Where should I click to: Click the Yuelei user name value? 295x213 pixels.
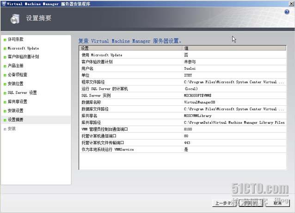click(190, 68)
